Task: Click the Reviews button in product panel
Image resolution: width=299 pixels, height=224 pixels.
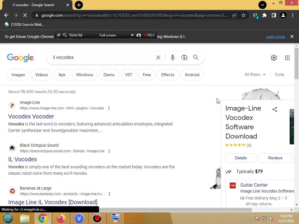Action: (275, 158)
